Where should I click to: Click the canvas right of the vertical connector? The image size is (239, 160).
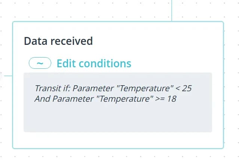click(206, 10)
